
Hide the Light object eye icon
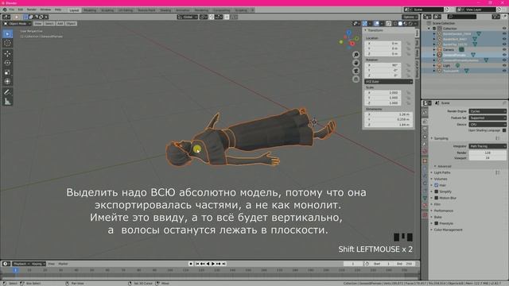point(504,65)
